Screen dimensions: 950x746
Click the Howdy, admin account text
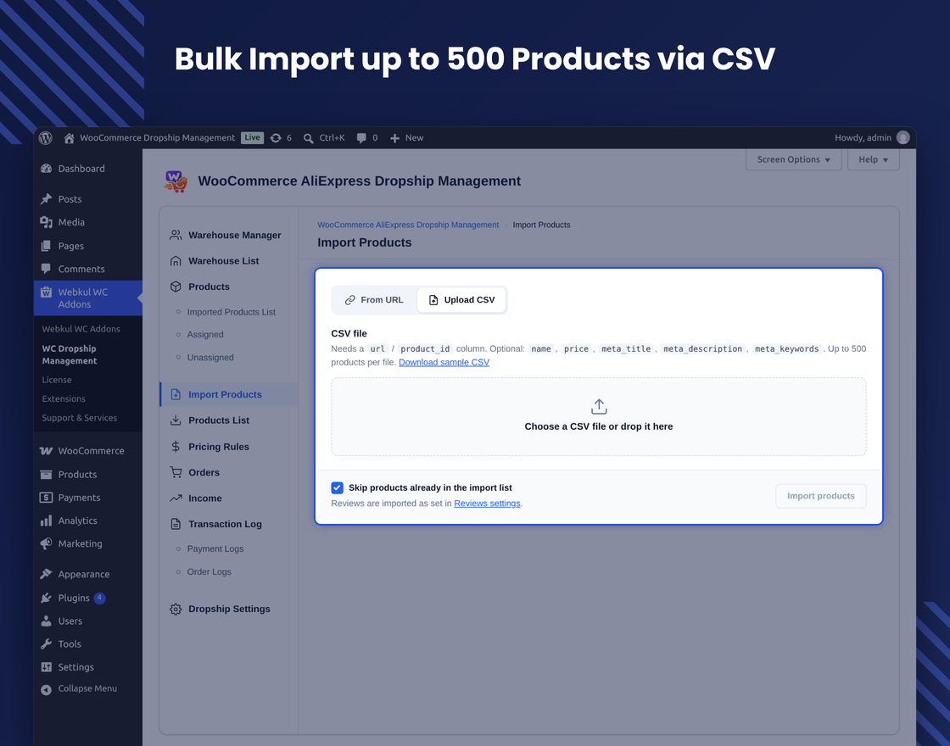[x=863, y=137]
